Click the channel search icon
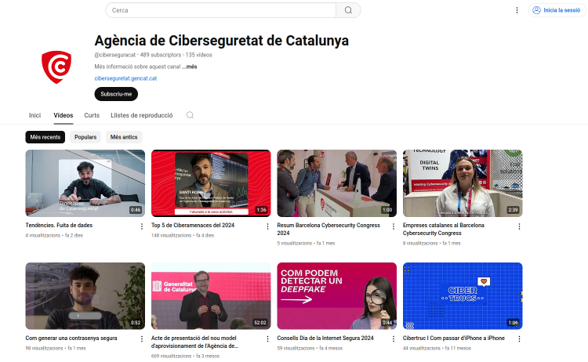 [191, 115]
